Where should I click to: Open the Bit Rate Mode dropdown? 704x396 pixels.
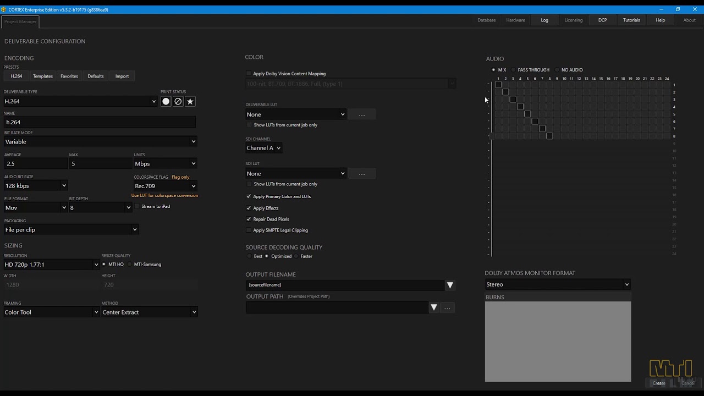[100, 141]
